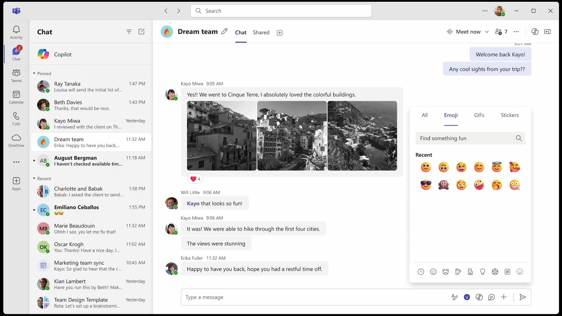Select the Stickers tab
Viewport: 562px width, 316px height.
tap(510, 115)
